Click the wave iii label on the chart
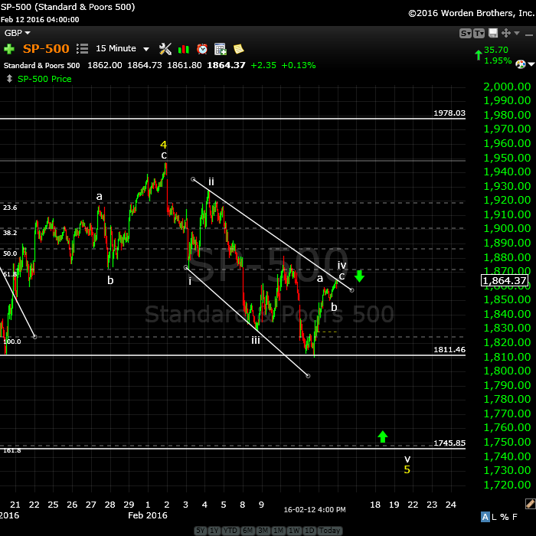Image resolution: width=536 pixels, height=536 pixels. (256, 340)
